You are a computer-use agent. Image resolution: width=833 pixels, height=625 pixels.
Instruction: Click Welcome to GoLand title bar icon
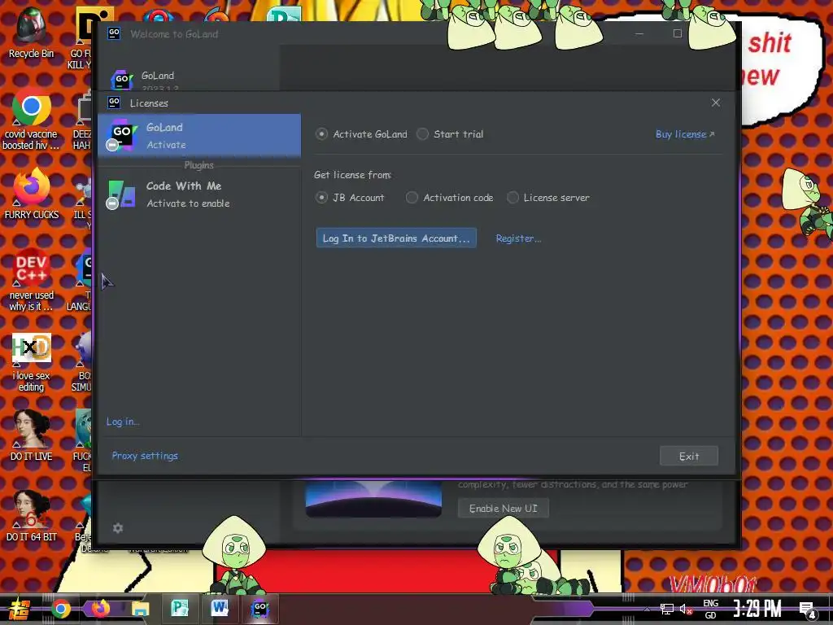click(x=114, y=33)
